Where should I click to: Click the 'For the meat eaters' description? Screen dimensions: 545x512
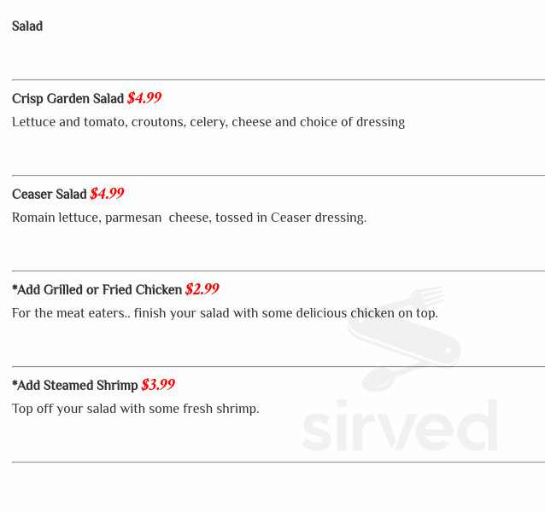tap(225, 313)
